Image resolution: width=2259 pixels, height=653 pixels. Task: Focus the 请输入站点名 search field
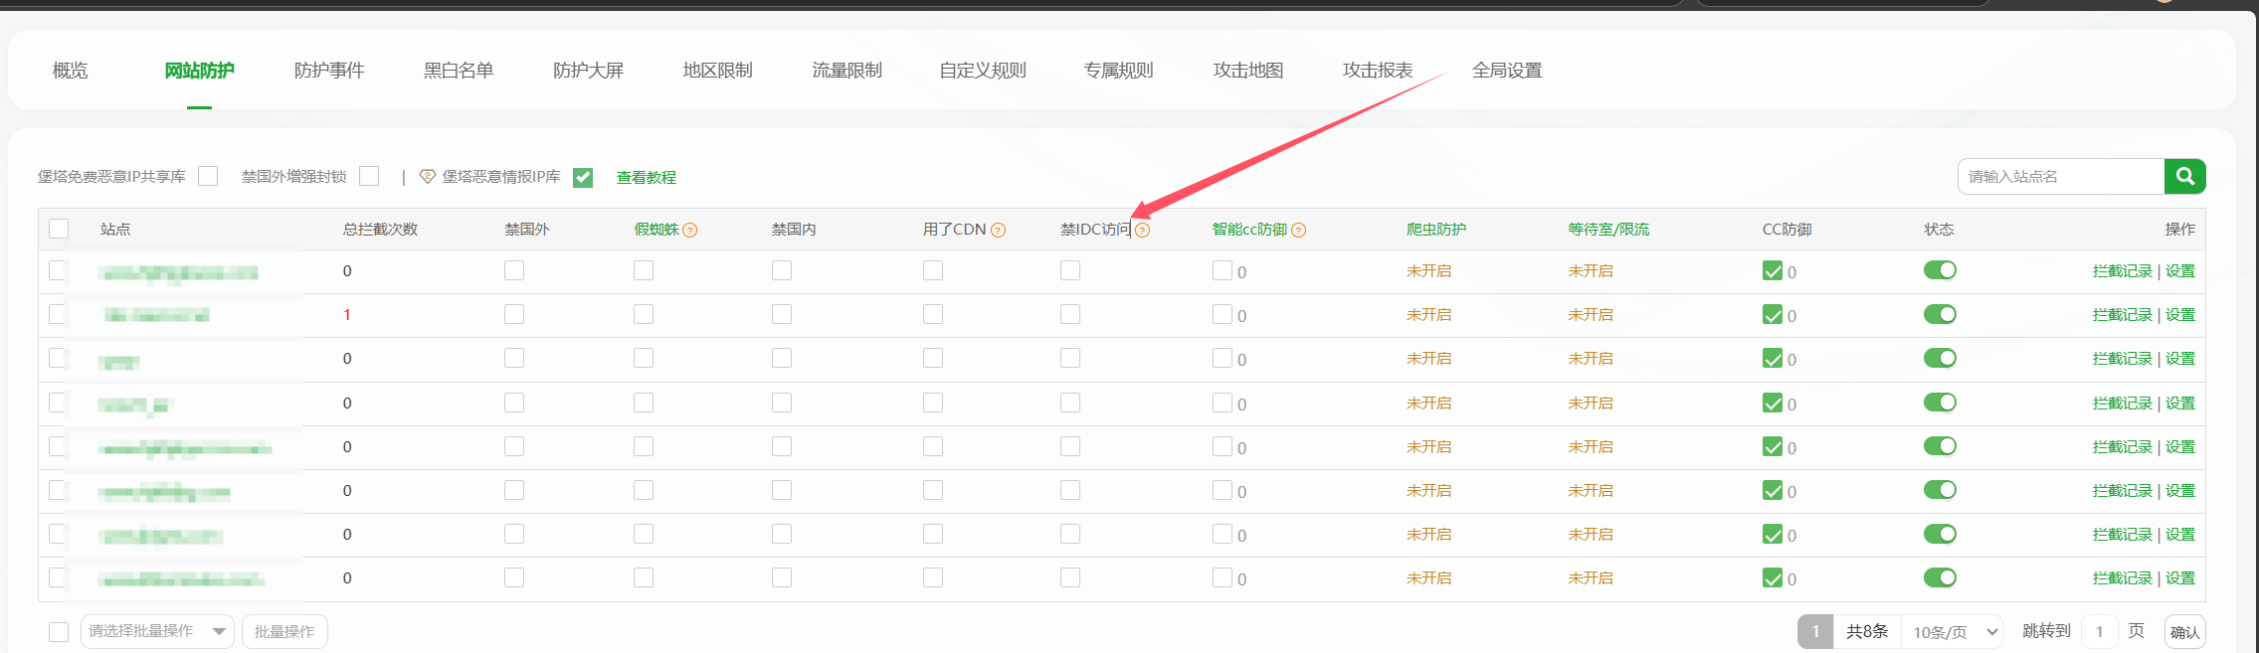point(2059,176)
